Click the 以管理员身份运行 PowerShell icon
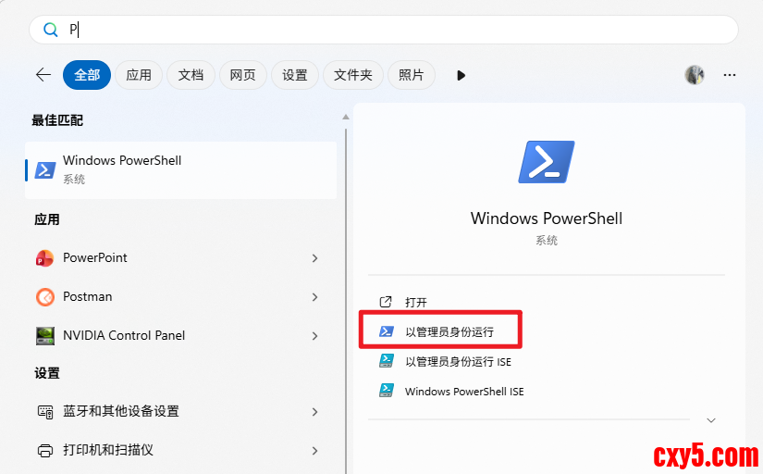 387,331
